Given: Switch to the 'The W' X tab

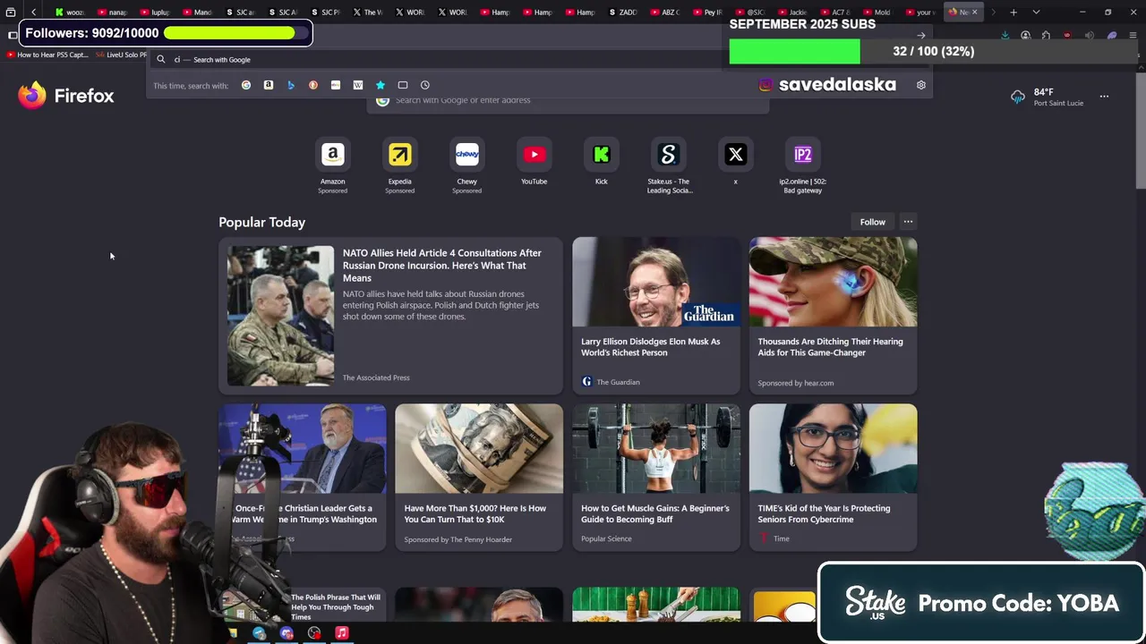Looking at the screenshot, I should coord(368,13).
